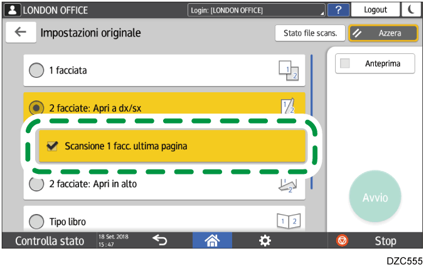Viewport: 426px width, 268px height.
Task: Enable the Anteprima preview checkbox
Action: (x=345, y=63)
